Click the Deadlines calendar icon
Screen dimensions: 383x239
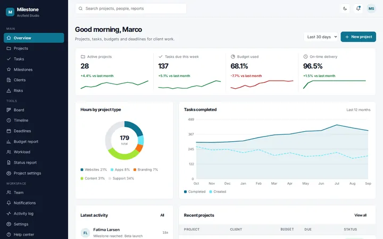point(9,131)
